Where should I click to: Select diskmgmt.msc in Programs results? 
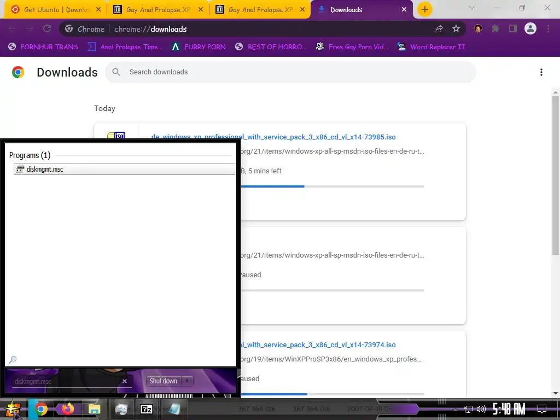pyautogui.click(x=124, y=170)
